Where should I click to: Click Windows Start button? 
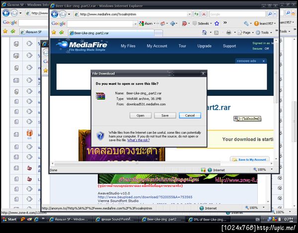tap(9, 219)
